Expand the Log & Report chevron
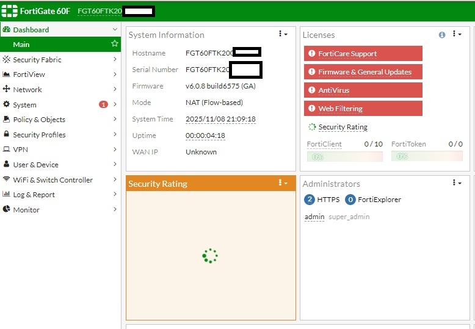The width and height of the screenshot is (475, 329). tap(115, 194)
